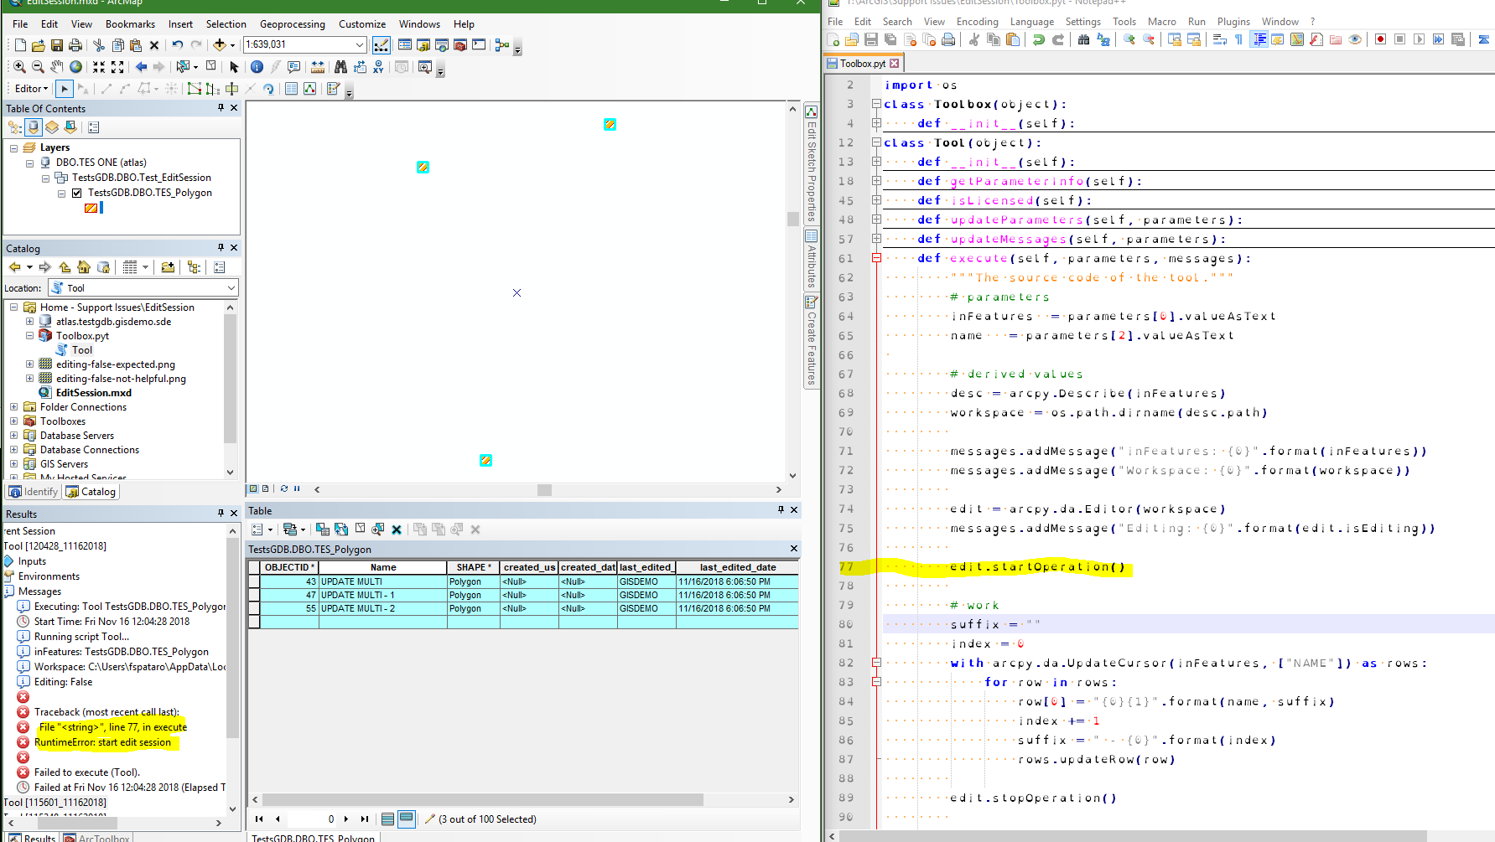Click Notepad++ Save file icon
The height and width of the screenshot is (842, 1495).
(871, 39)
